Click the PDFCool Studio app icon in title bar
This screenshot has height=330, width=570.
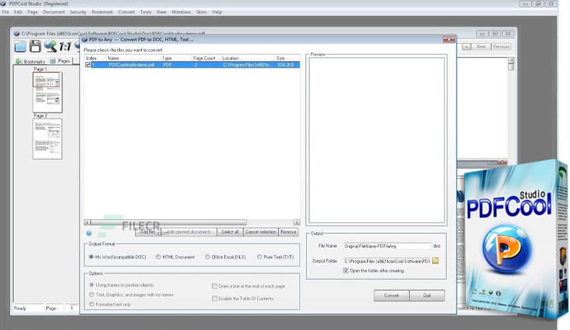click(3, 3)
